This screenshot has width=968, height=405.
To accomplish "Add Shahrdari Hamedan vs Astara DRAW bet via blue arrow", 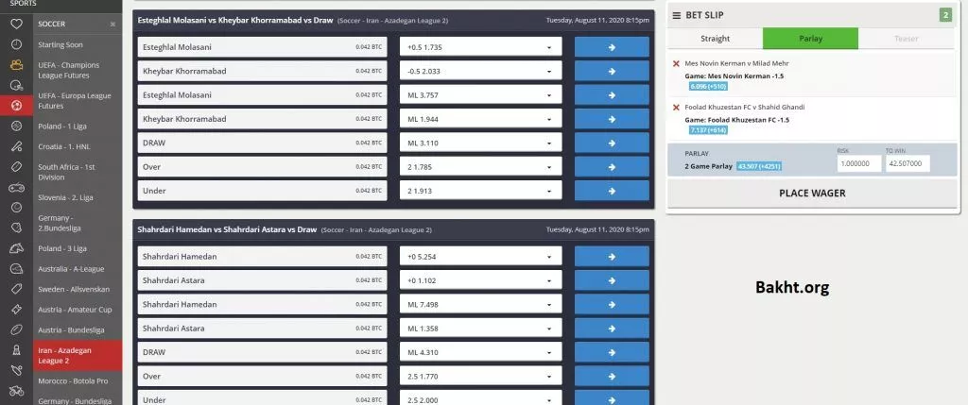I will pyautogui.click(x=611, y=352).
